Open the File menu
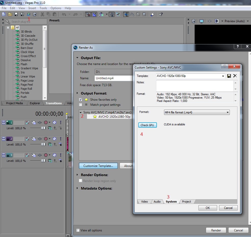Viewport: 251px width, 237px height. 4,8
